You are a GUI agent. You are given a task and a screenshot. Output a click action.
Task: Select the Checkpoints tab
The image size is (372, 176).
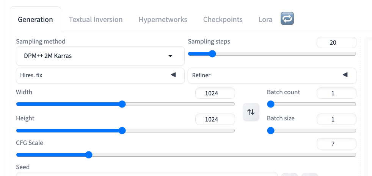click(223, 20)
